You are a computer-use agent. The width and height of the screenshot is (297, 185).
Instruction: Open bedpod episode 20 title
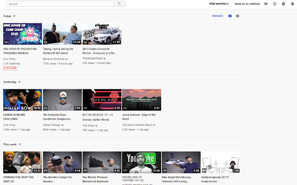(x=215, y=179)
